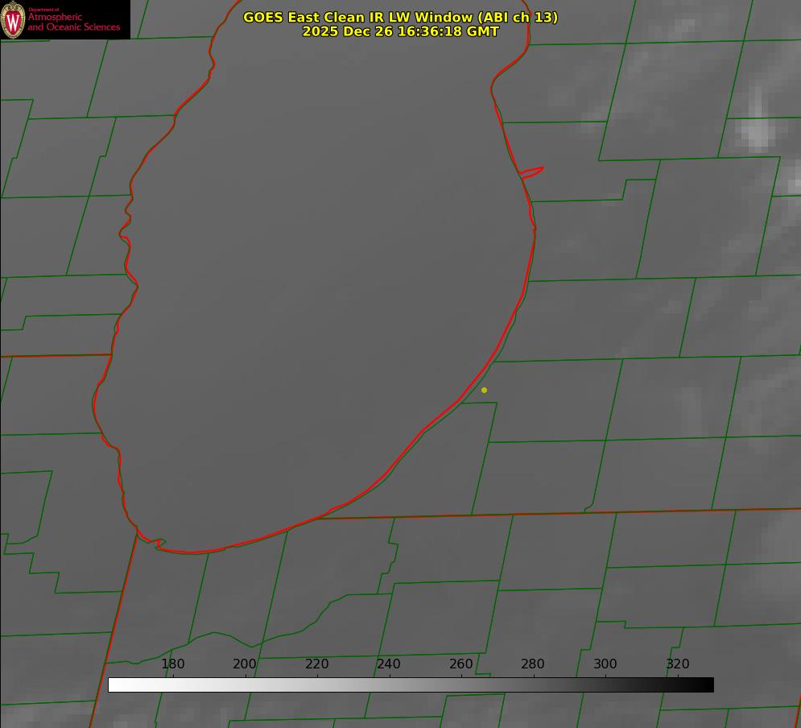Select the 200 tick label on the scale

click(245, 664)
